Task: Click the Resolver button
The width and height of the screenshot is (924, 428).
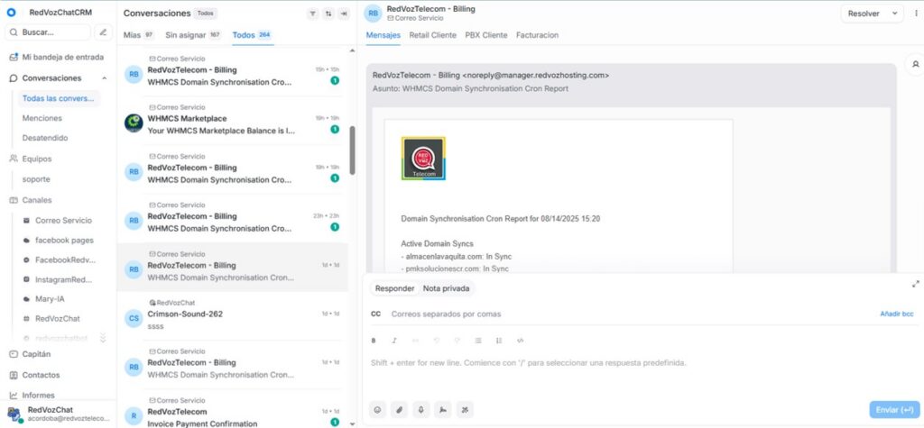Action: 864,14
